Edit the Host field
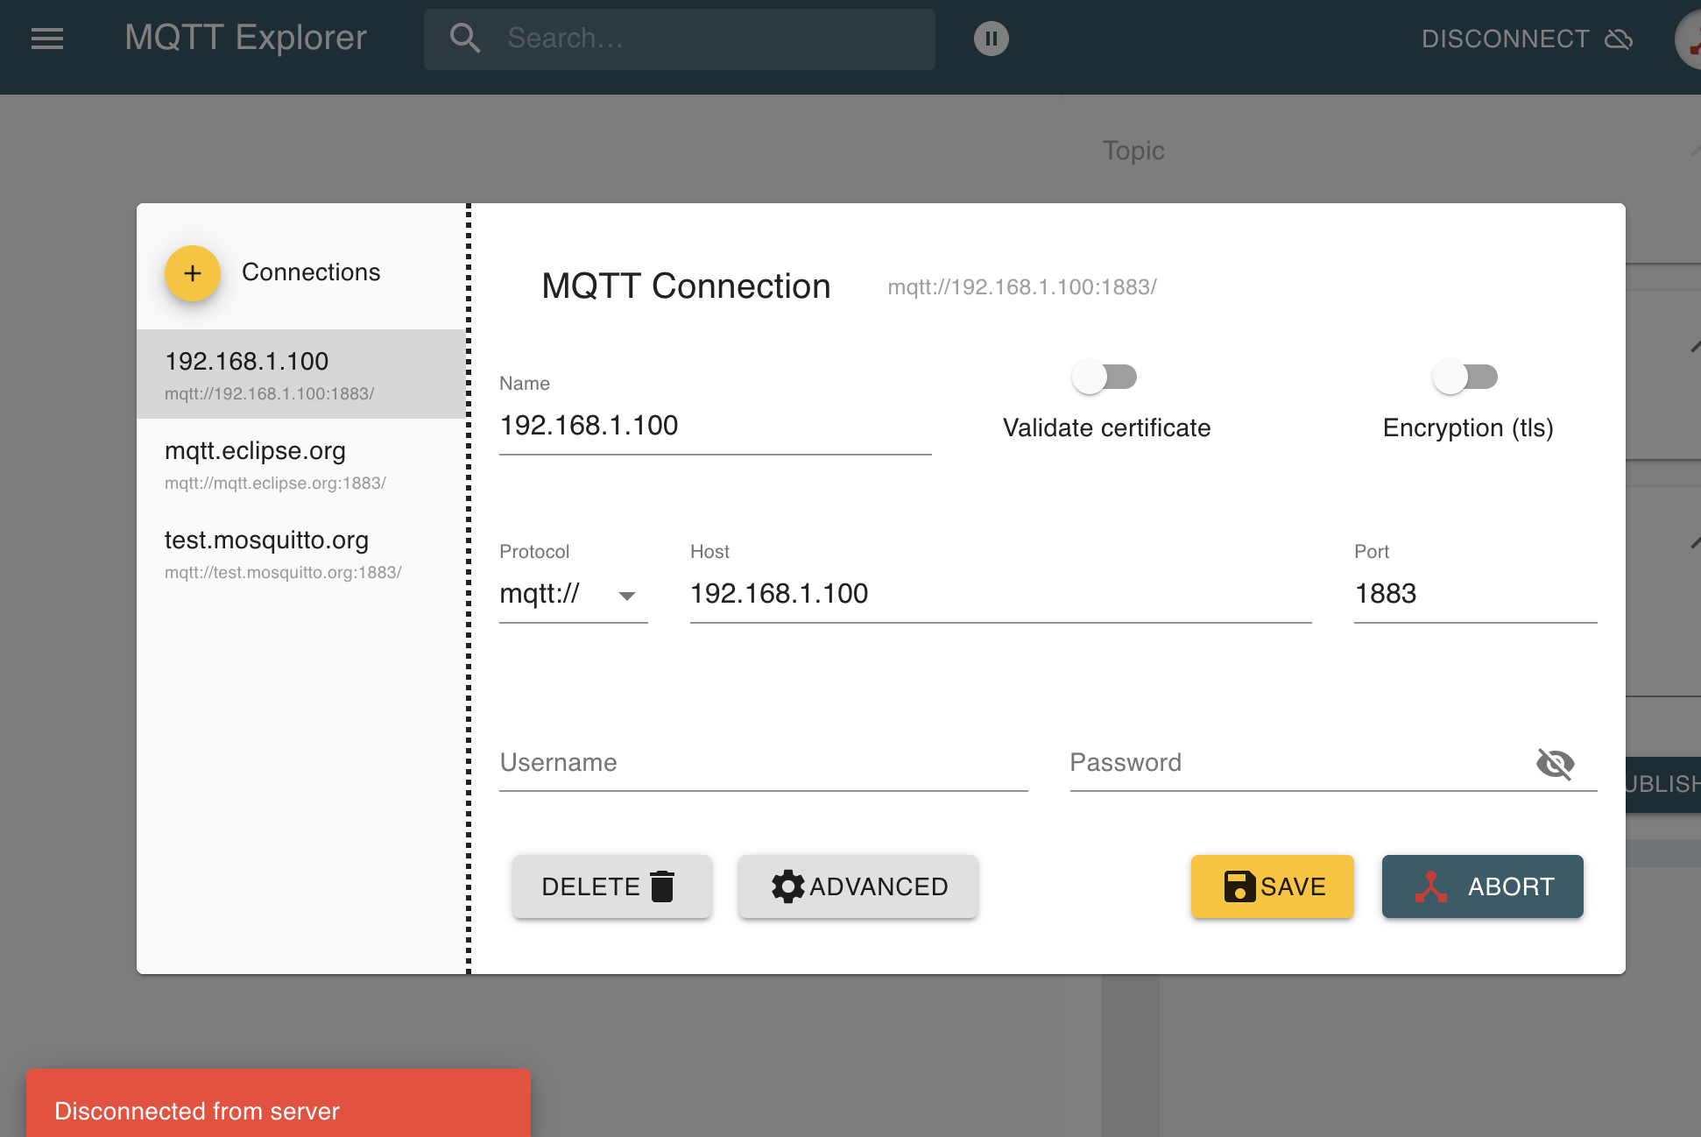Viewport: 1701px width, 1137px height. pos(1000,594)
